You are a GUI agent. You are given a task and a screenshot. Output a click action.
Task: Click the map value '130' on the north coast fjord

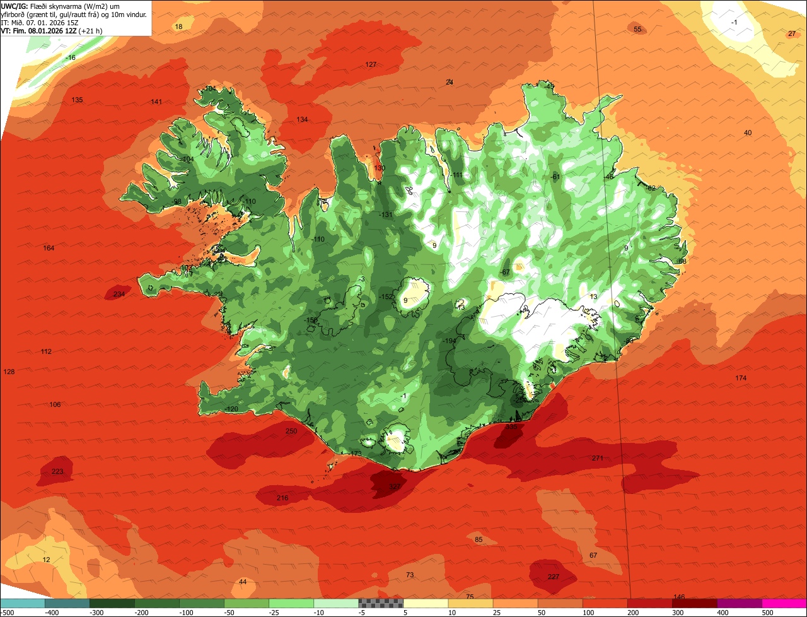coord(379,168)
